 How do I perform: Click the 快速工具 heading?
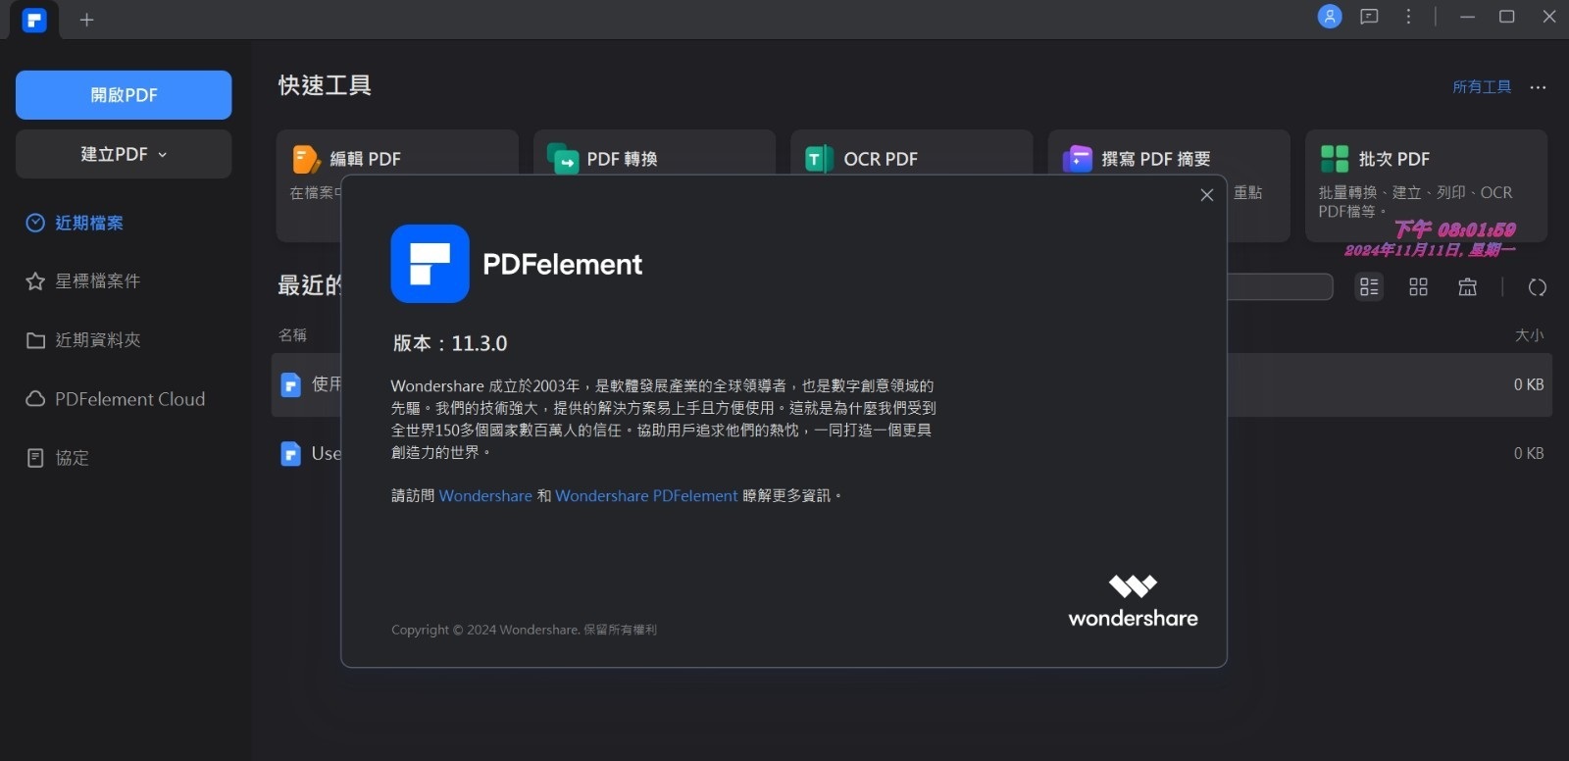tap(325, 86)
